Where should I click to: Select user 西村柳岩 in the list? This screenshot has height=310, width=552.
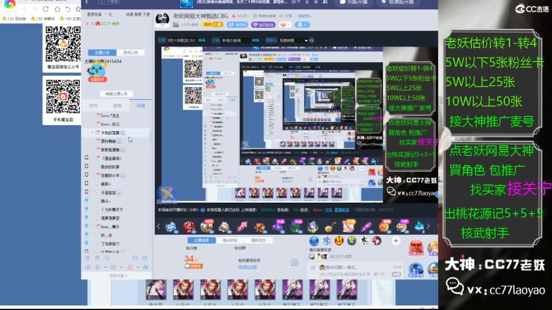(x=108, y=141)
